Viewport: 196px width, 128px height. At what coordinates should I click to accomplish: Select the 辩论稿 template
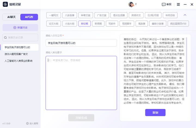click(84, 24)
